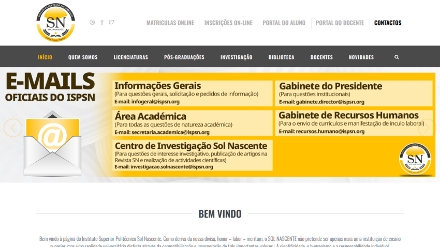Open the Docentes menu item
Image resolution: width=440 pixels, height=247 pixels.
coord(321,57)
